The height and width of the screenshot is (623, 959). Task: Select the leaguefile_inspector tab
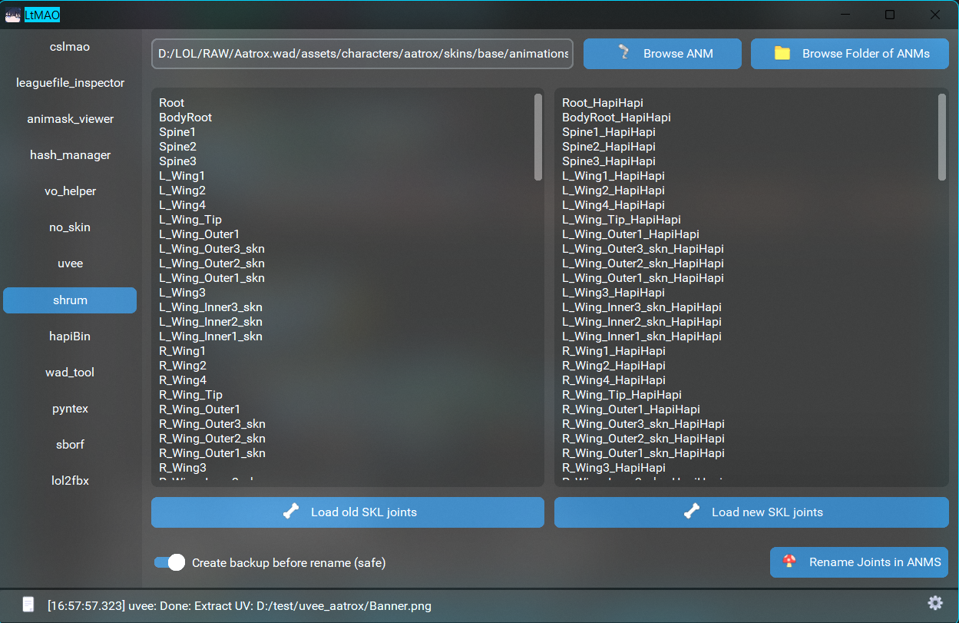pyautogui.click(x=70, y=83)
